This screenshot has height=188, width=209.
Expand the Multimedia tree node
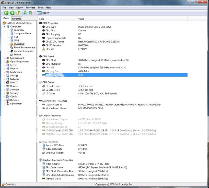pos(4,72)
